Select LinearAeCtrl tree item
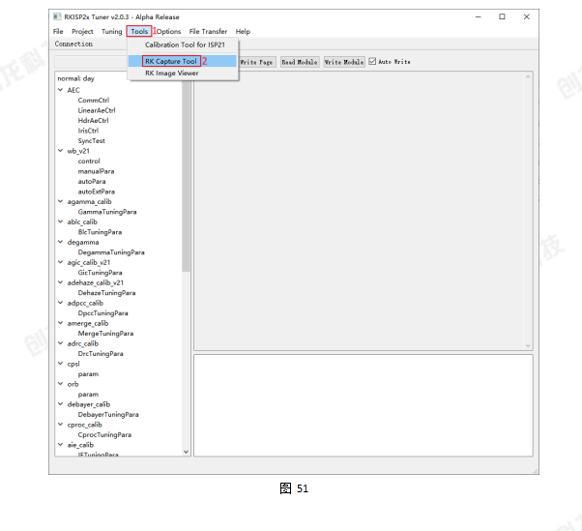 pos(97,110)
